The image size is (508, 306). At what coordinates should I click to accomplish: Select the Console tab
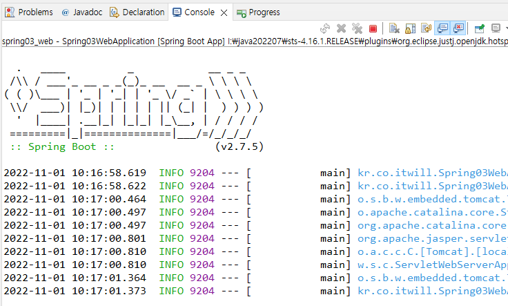(194, 12)
